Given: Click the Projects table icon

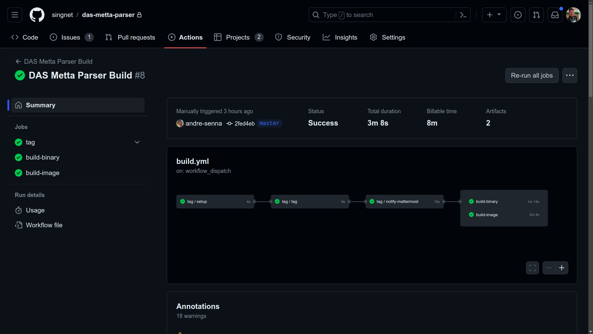Looking at the screenshot, I should coord(218,37).
